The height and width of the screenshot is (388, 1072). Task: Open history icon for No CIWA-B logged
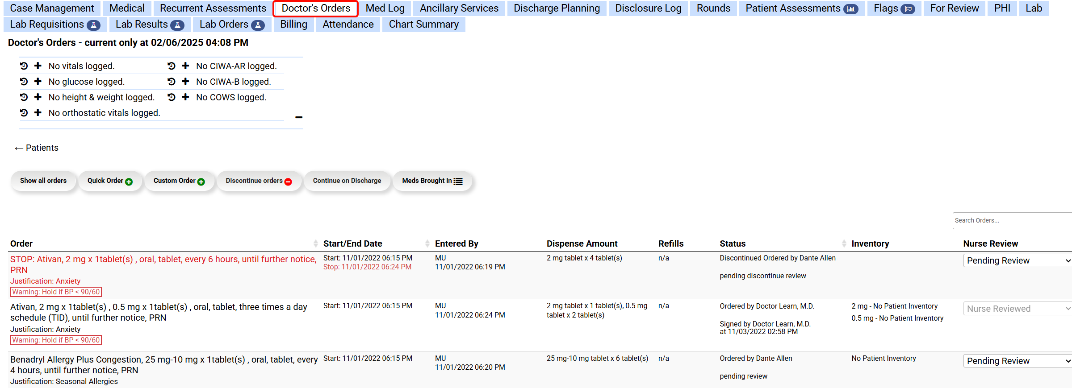(x=172, y=82)
